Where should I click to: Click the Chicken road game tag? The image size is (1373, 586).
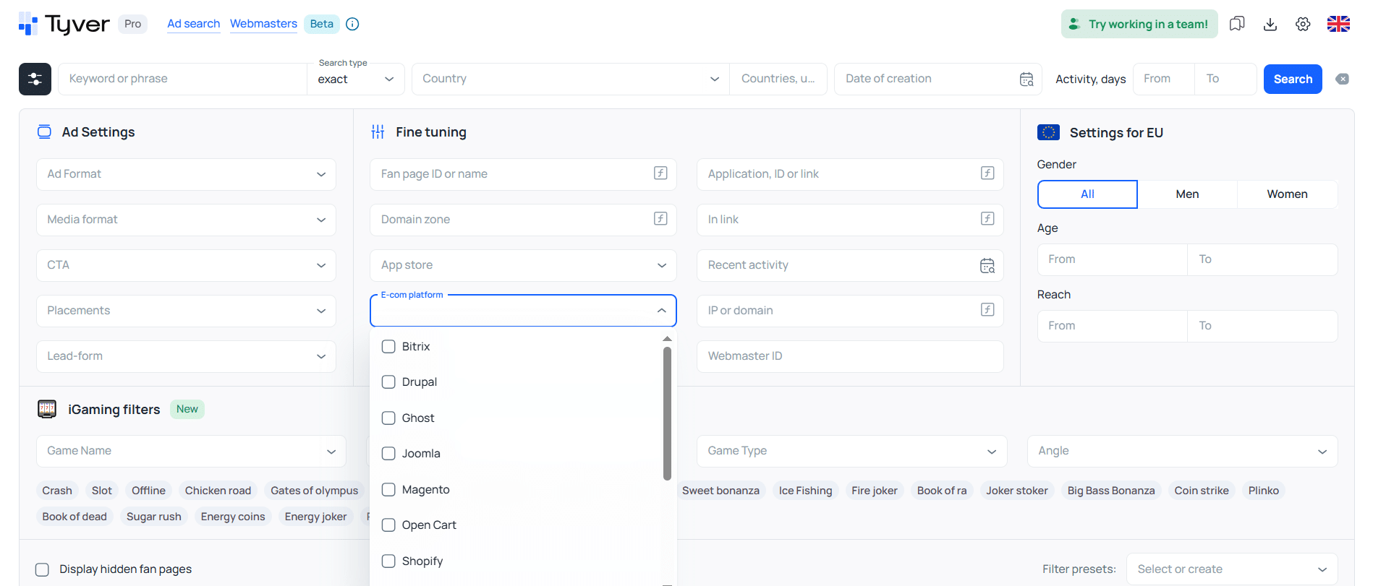218,491
